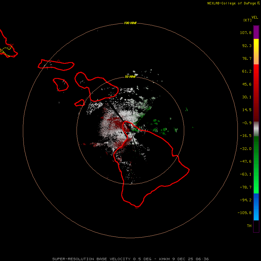Click the purple segment of the velocity scale
261x261 pixels.
[256, 32]
